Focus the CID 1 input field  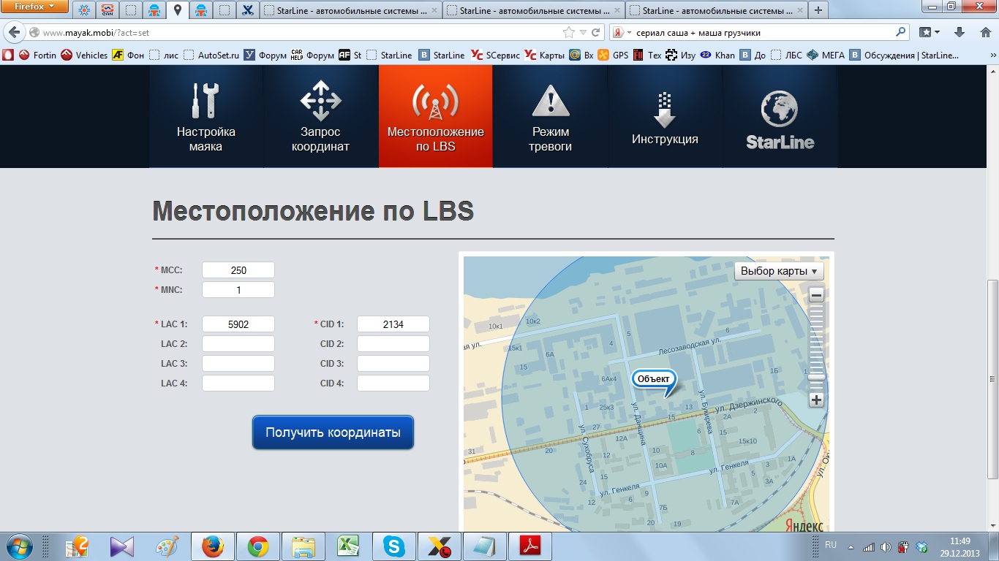tap(393, 324)
